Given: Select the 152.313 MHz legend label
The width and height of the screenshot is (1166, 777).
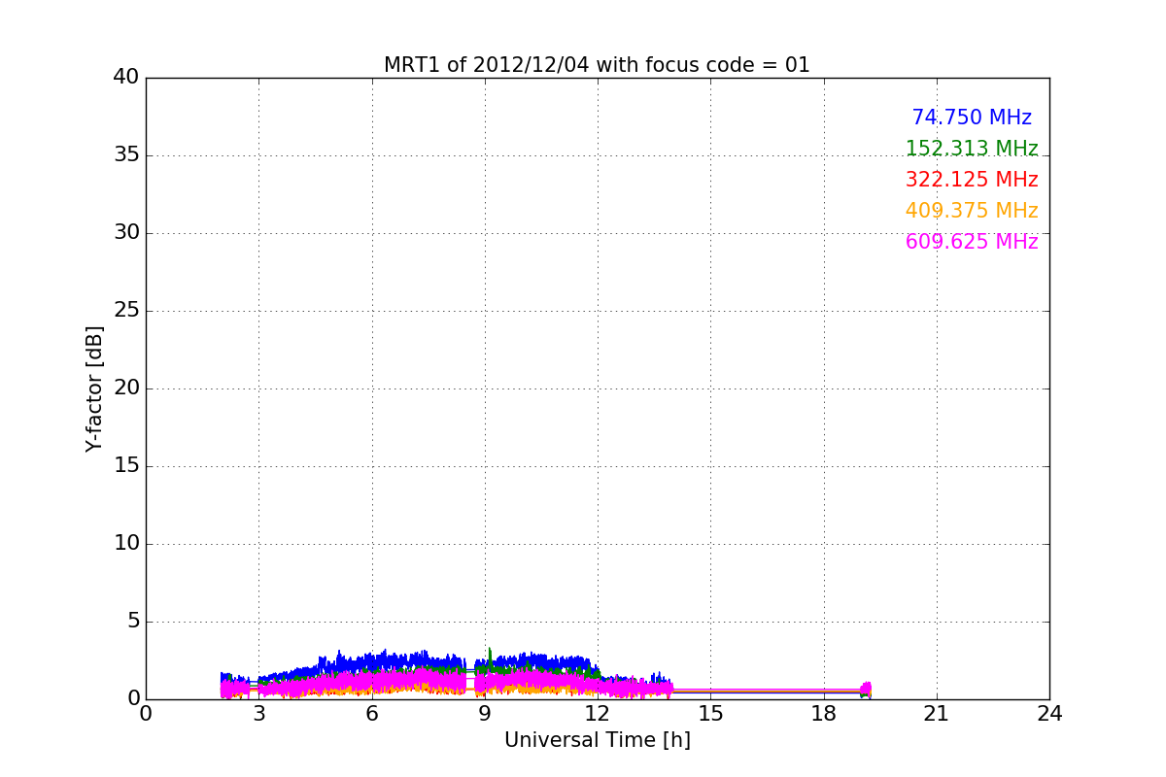Looking at the screenshot, I should click(x=972, y=149).
